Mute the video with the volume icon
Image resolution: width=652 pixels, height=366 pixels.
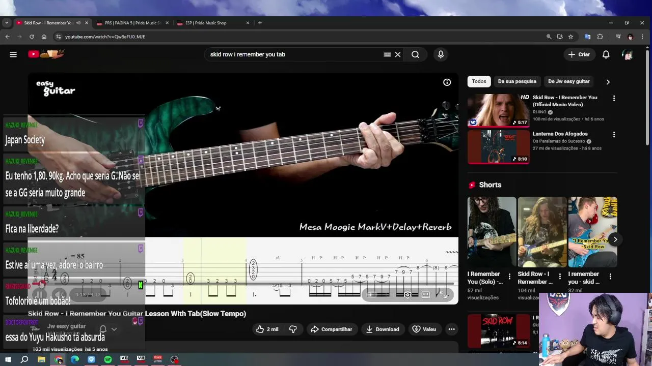click(59, 294)
